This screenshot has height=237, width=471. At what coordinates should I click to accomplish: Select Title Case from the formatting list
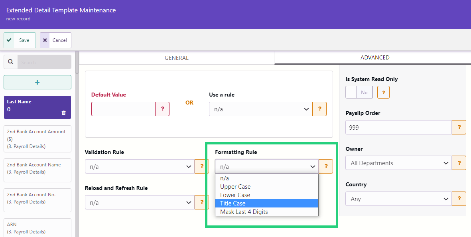pyautogui.click(x=266, y=203)
